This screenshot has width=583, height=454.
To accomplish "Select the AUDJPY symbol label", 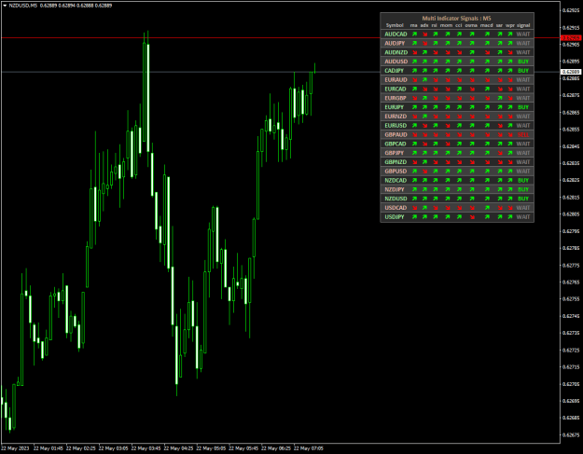I will point(395,44).
